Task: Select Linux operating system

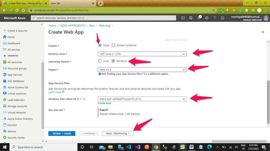Action: [100, 61]
